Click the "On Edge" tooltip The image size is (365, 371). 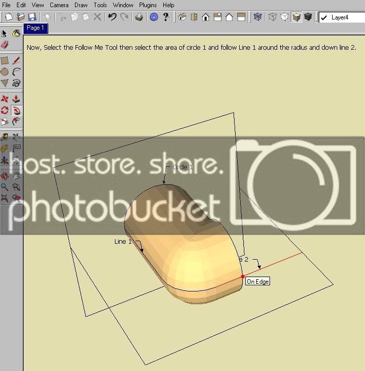click(x=258, y=281)
